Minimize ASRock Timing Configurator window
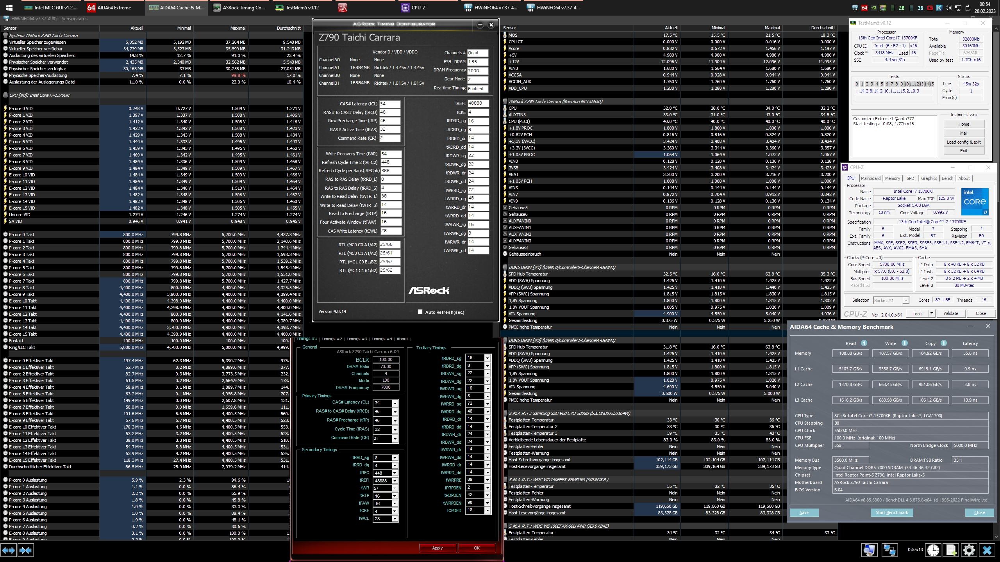The image size is (1000, 562). pyautogui.click(x=480, y=25)
